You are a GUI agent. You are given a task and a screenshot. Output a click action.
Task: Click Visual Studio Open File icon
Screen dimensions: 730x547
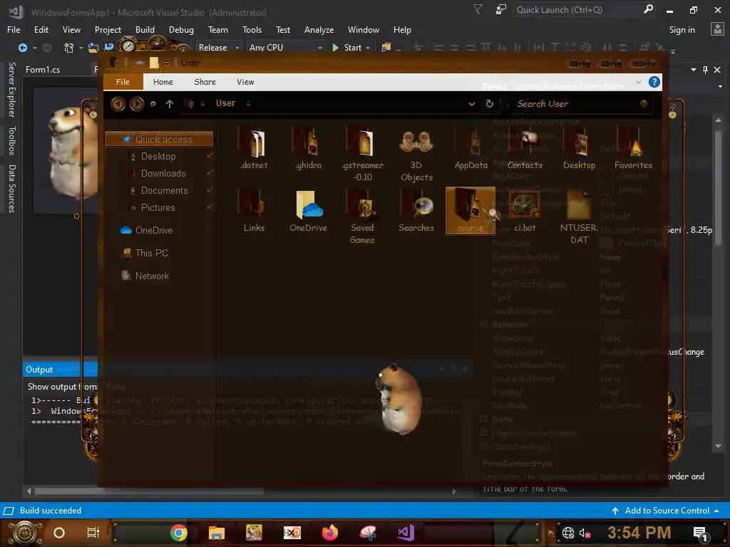93,48
